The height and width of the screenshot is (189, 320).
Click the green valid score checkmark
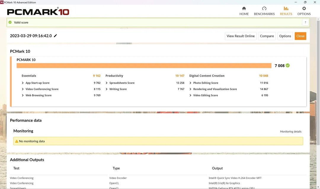[x=10, y=22]
